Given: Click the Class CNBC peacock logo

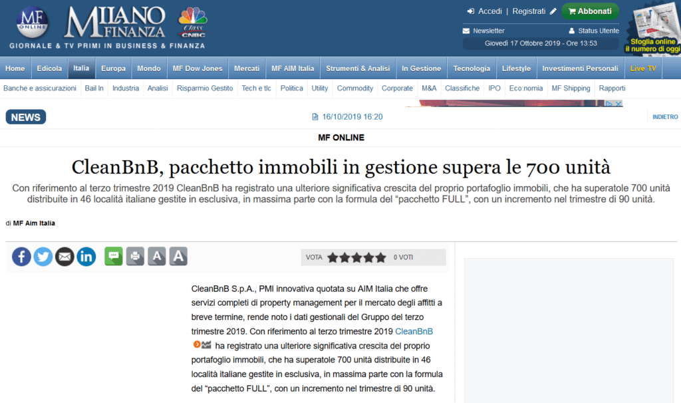Looking at the screenshot, I should click(193, 23).
